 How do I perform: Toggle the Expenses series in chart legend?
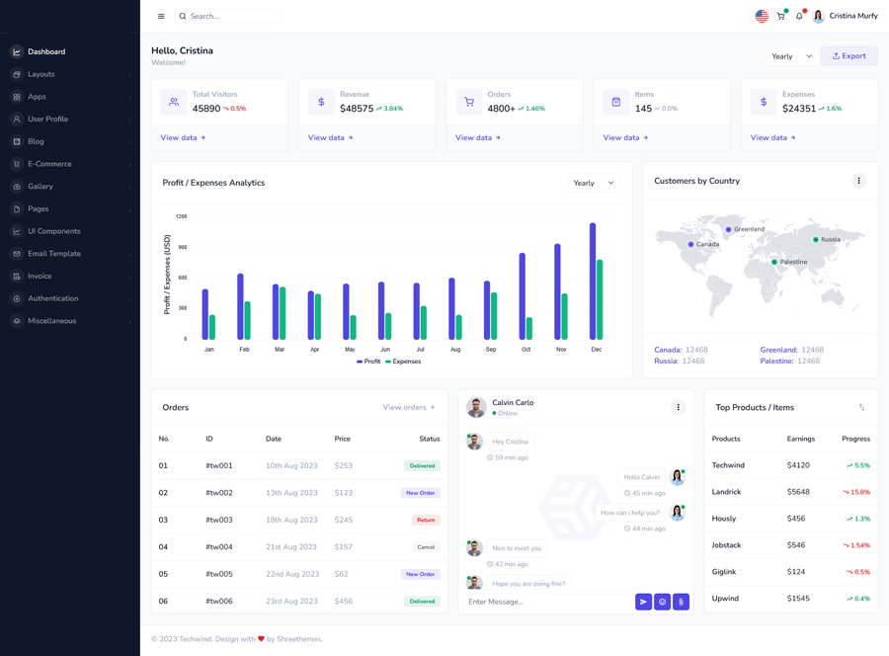tap(403, 362)
